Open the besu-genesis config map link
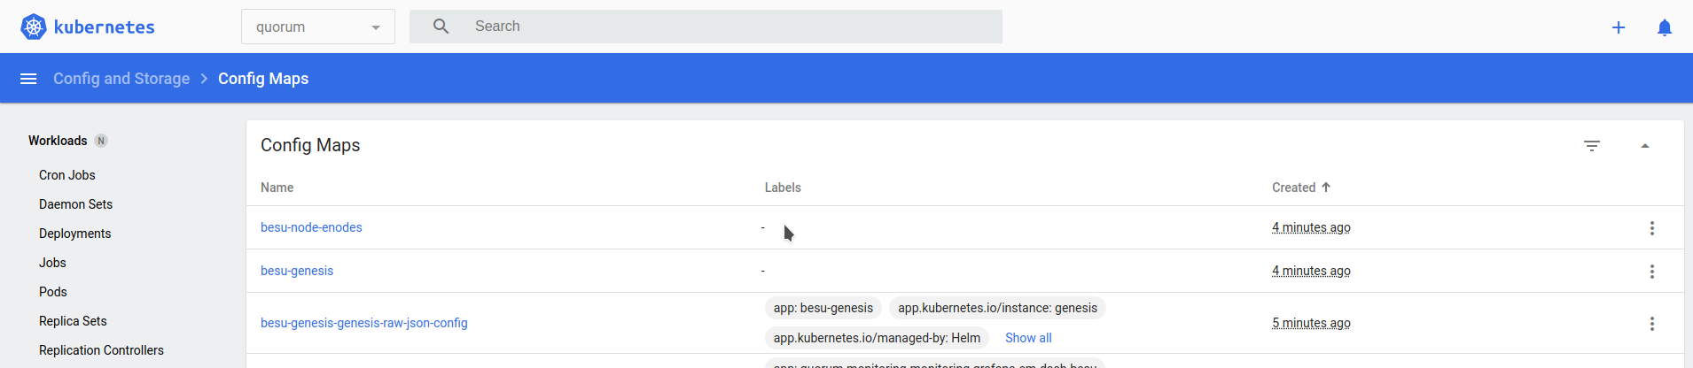Viewport: 1693px width, 368px height. [x=297, y=271]
